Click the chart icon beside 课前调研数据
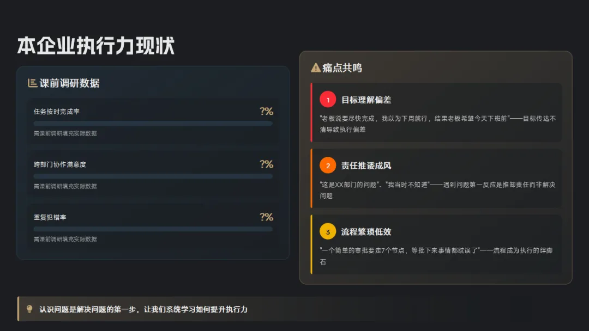The image size is (589, 331). pos(32,83)
